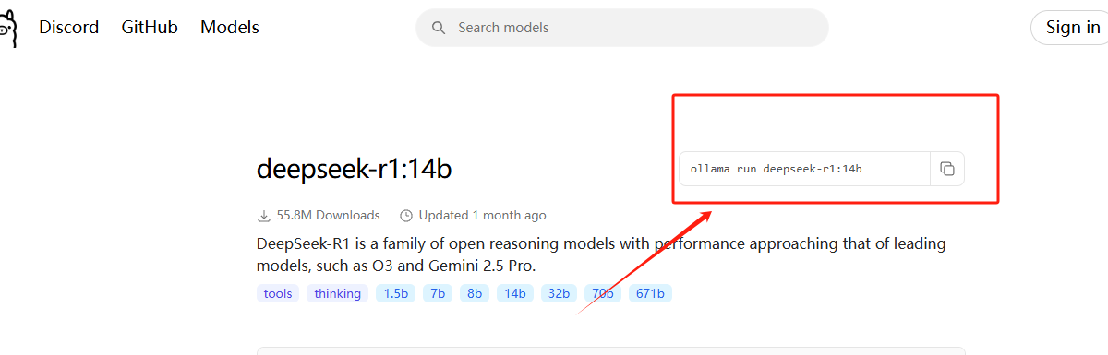The image size is (1108, 355).
Task: Choose the 8b model size tag
Action: pyautogui.click(x=475, y=293)
